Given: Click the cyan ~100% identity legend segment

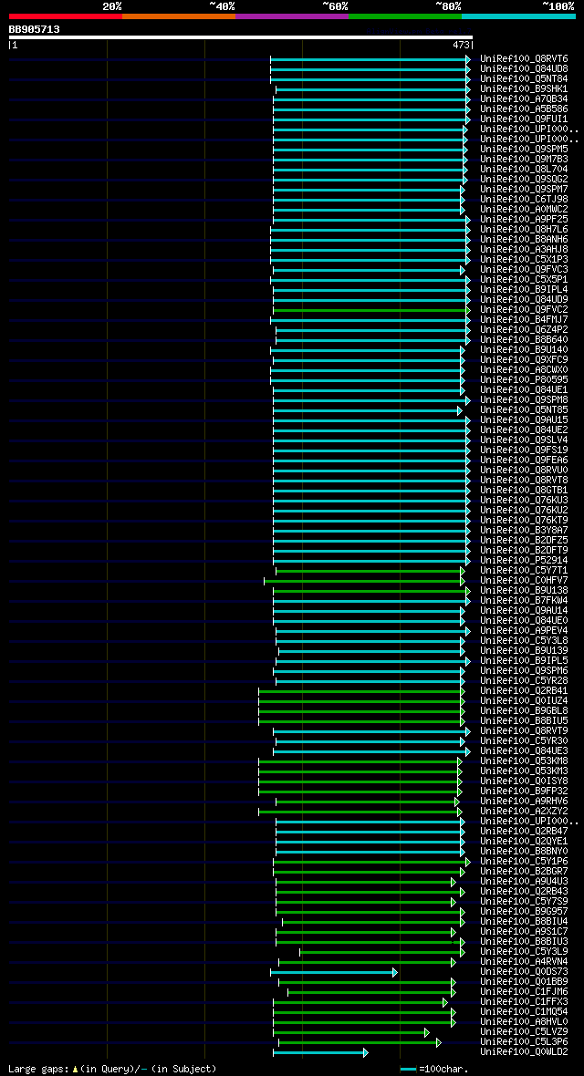Looking at the screenshot, I should pyautogui.click(x=518, y=16).
